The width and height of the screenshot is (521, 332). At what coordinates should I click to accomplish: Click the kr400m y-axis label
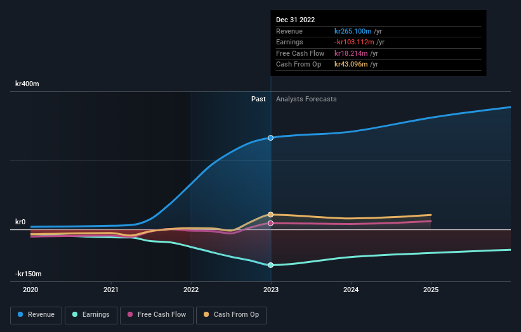(x=27, y=84)
